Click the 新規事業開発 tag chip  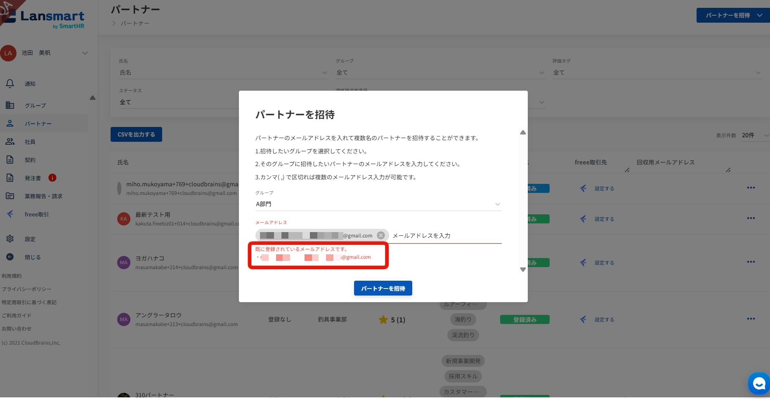(463, 361)
